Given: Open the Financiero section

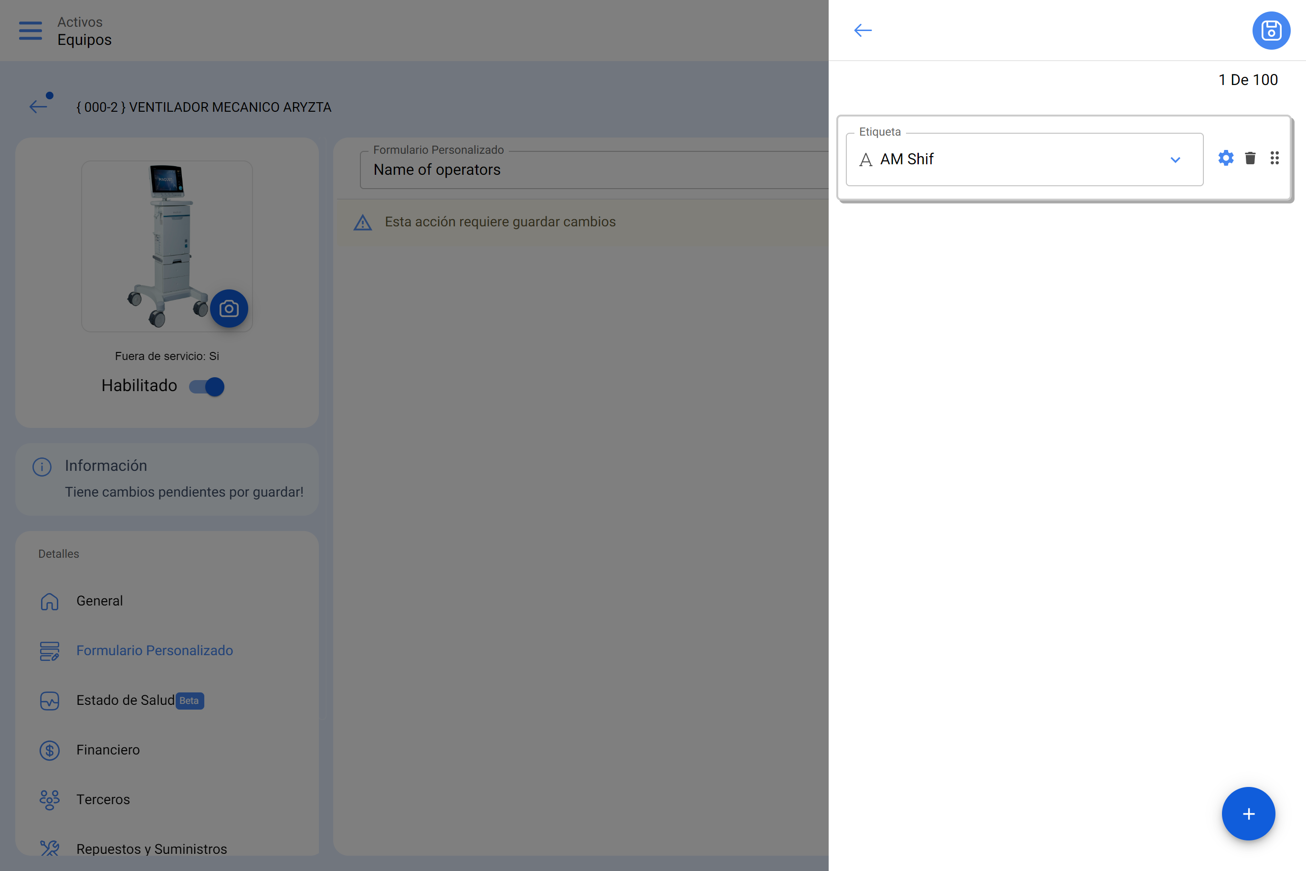Looking at the screenshot, I should [167, 750].
